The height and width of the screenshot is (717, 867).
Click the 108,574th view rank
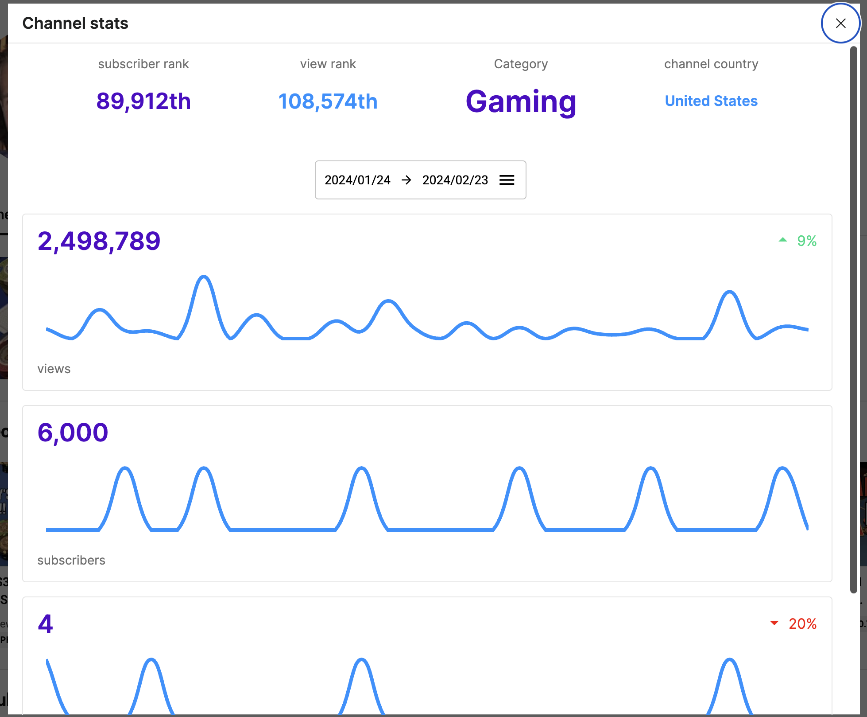[328, 101]
